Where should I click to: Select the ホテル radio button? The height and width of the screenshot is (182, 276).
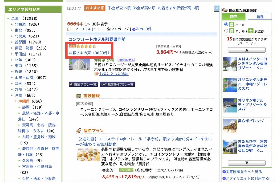pos(226,25)
